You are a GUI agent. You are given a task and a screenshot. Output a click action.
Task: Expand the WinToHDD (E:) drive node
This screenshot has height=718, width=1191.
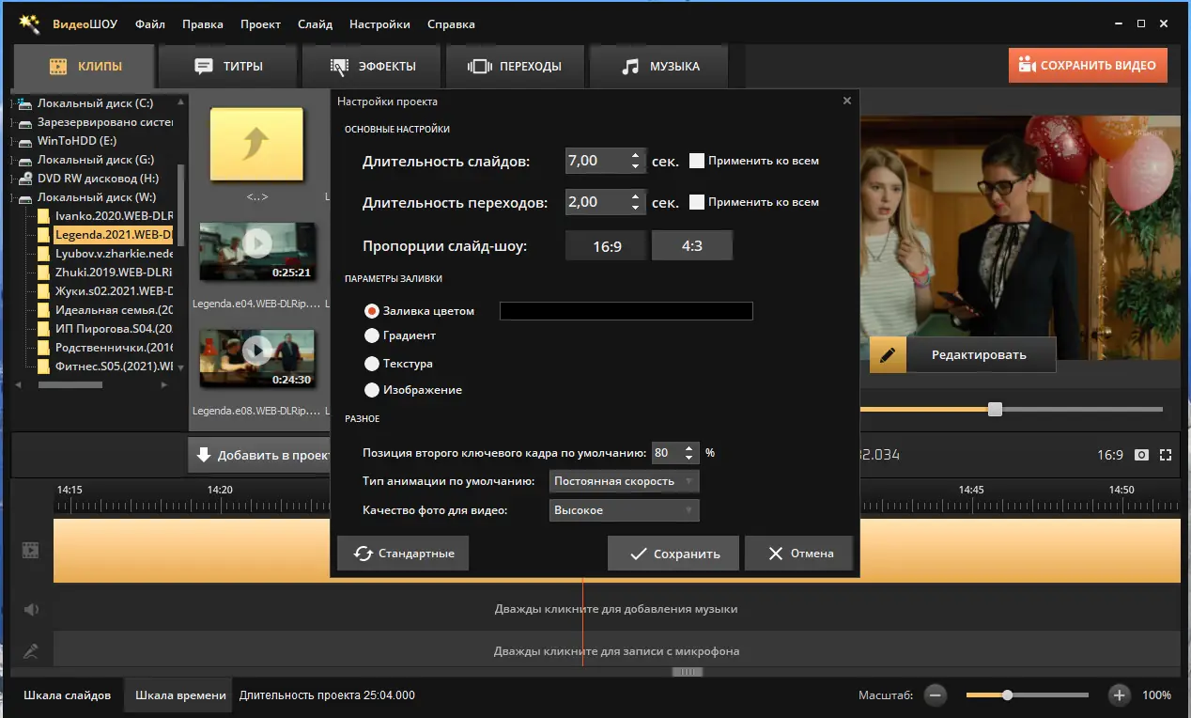point(11,141)
